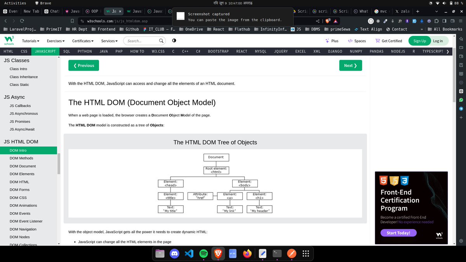Screen dimensions: 466x262
Task: Open Spotify from the dock
Action: (203, 253)
